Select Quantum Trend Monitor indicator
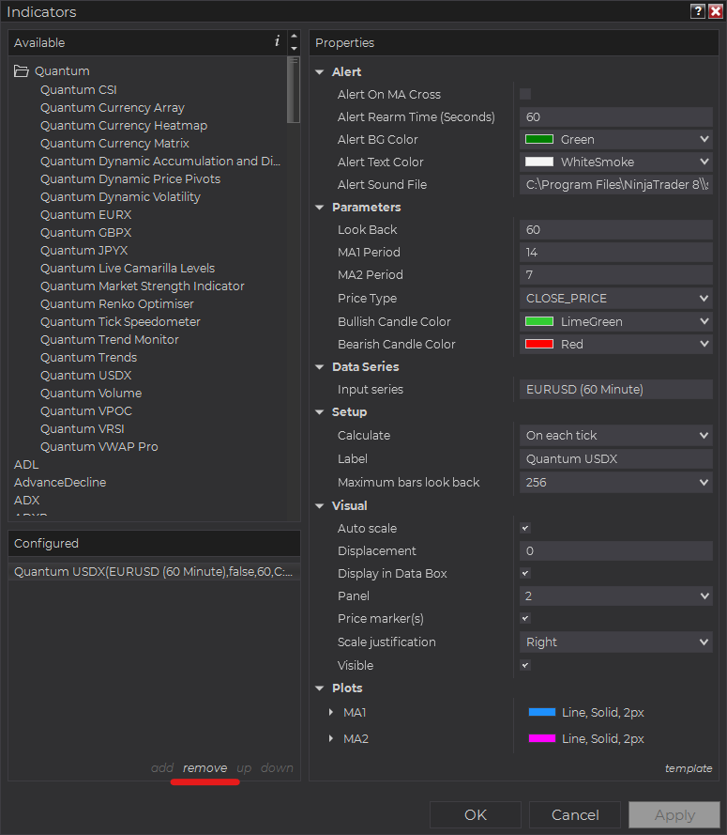The height and width of the screenshot is (835, 727). point(110,340)
